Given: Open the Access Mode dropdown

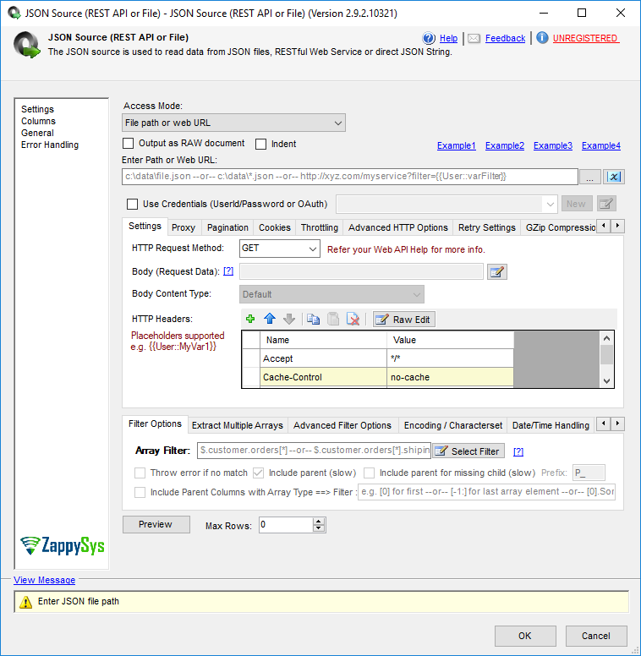Looking at the screenshot, I should 234,123.
